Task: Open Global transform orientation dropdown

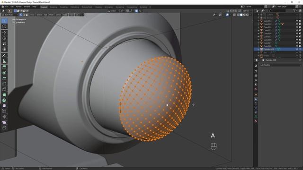Action: (113, 11)
